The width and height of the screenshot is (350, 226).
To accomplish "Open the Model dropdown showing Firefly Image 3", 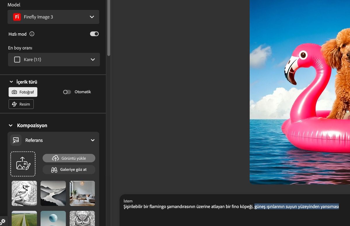I will (x=53, y=17).
